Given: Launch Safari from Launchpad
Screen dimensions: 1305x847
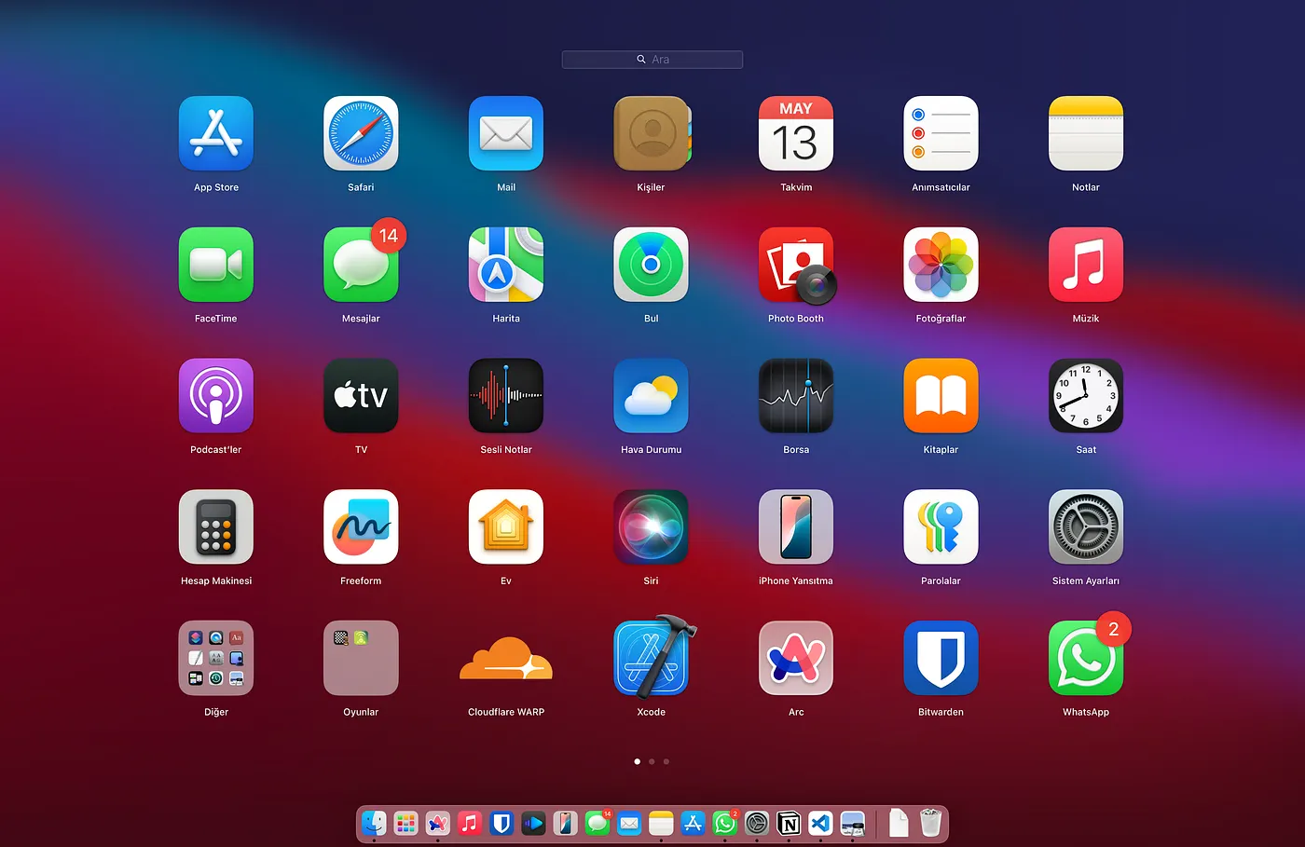Looking at the screenshot, I should coord(361,133).
